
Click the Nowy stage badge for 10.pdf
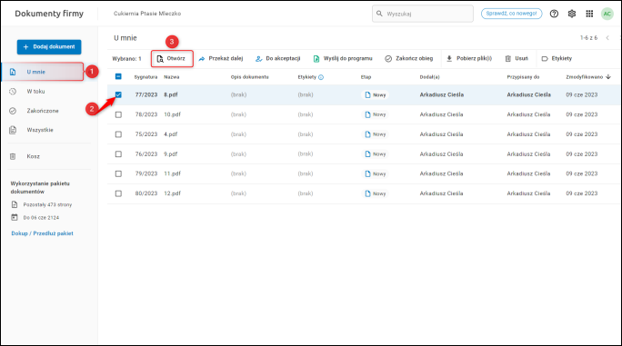[x=375, y=114]
